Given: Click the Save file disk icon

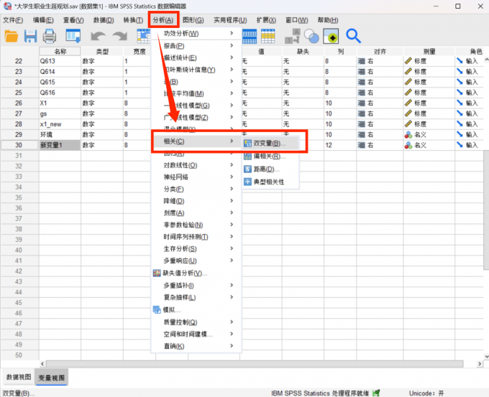Looking at the screenshot, I should tap(31, 36).
